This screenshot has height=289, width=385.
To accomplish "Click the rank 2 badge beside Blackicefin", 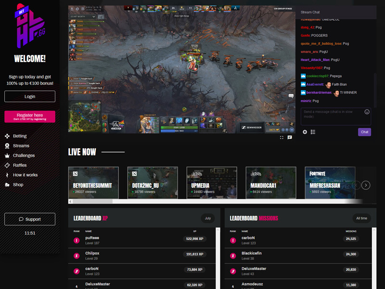I will click(233, 256).
